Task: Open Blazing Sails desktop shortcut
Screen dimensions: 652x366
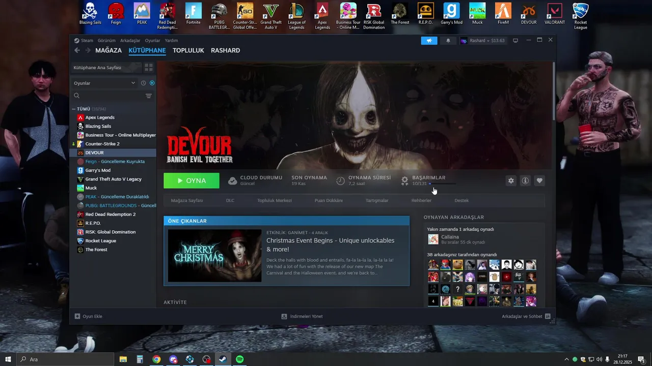Action: pyautogui.click(x=90, y=14)
